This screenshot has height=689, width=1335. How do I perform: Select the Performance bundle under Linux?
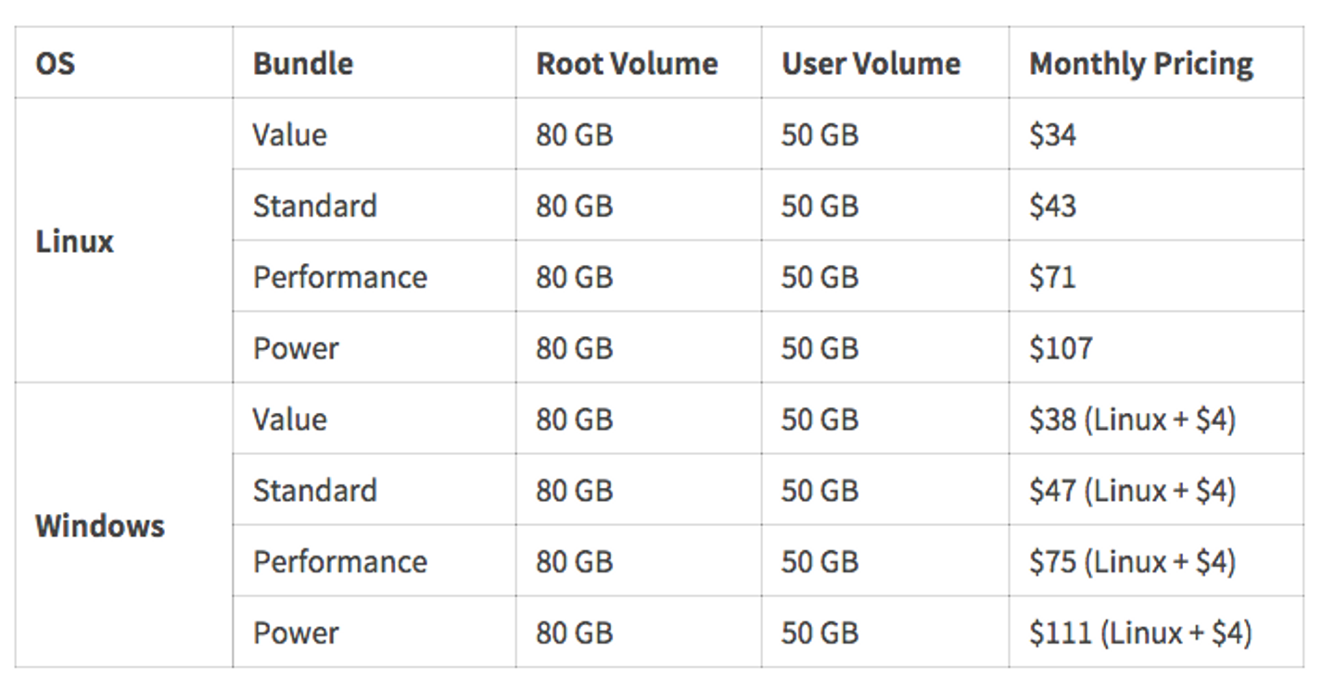point(340,277)
